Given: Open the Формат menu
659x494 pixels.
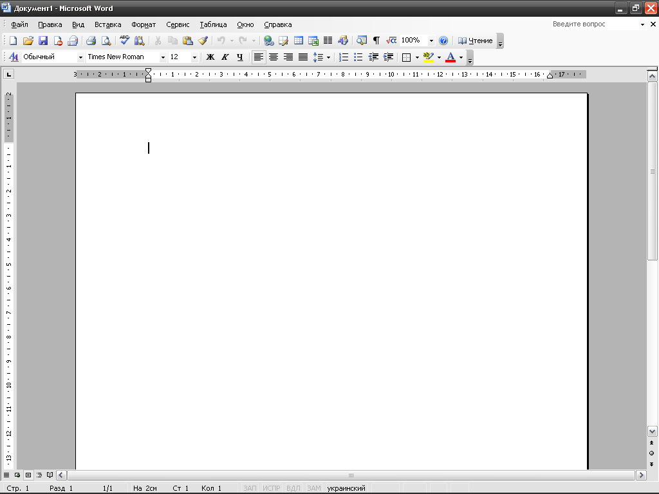Looking at the screenshot, I should pos(144,24).
